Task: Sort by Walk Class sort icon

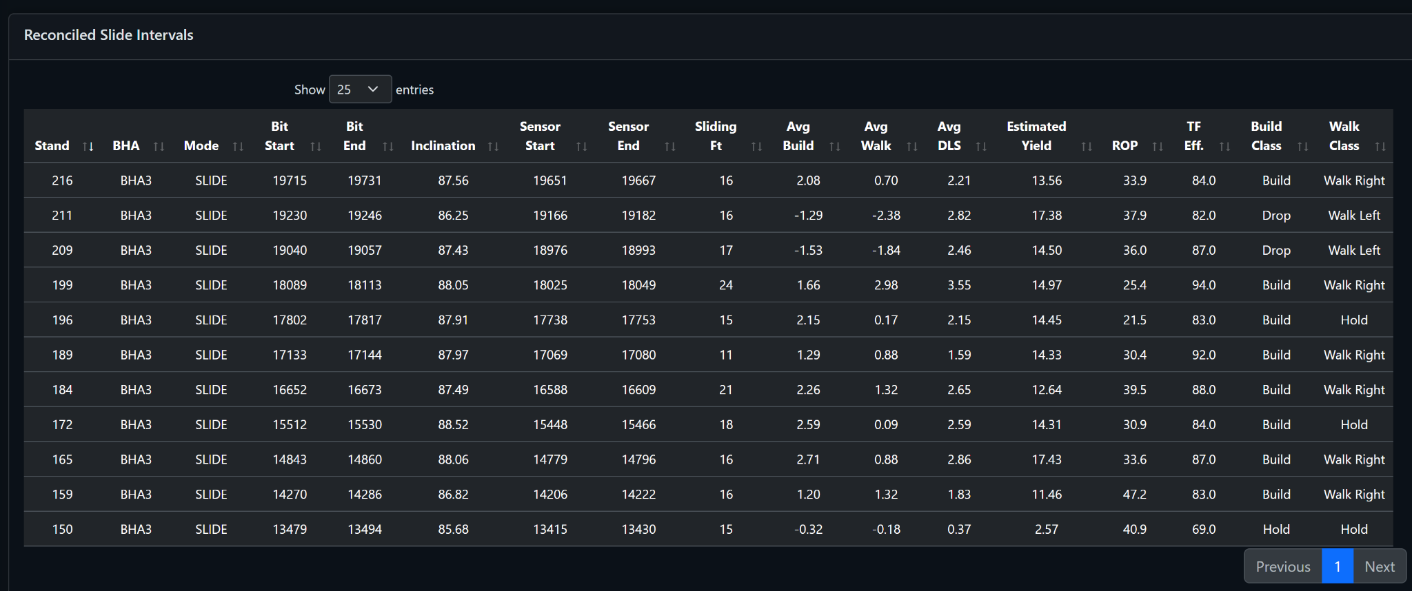Action: click(1380, 146)
